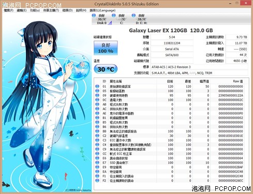This screenshot has width=253, height=194.
Task: Open the 說明(H) help menu
Action: [81, 10]
